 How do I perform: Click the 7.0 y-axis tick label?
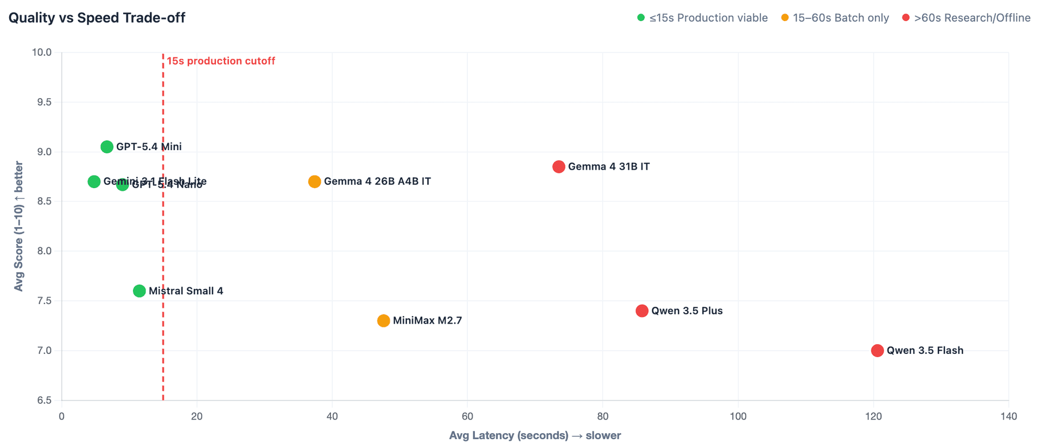[x=44, y=351]
